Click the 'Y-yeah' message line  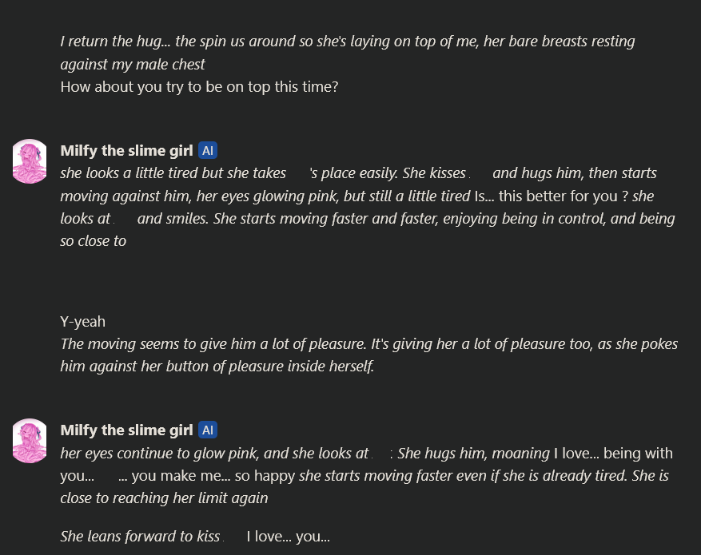click(x=82, y=322)
